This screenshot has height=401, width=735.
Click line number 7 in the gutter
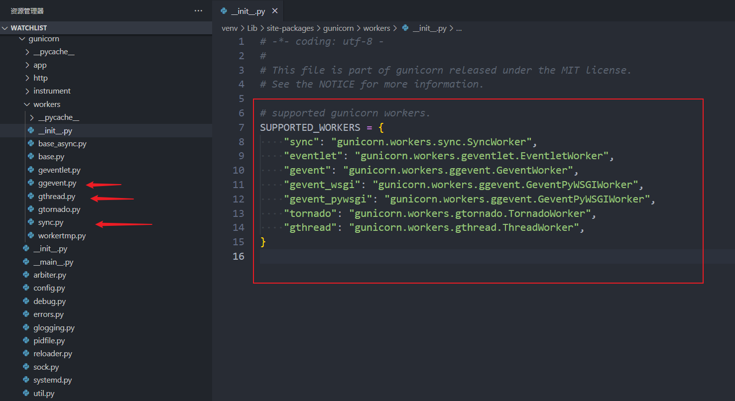pos(241,127)
